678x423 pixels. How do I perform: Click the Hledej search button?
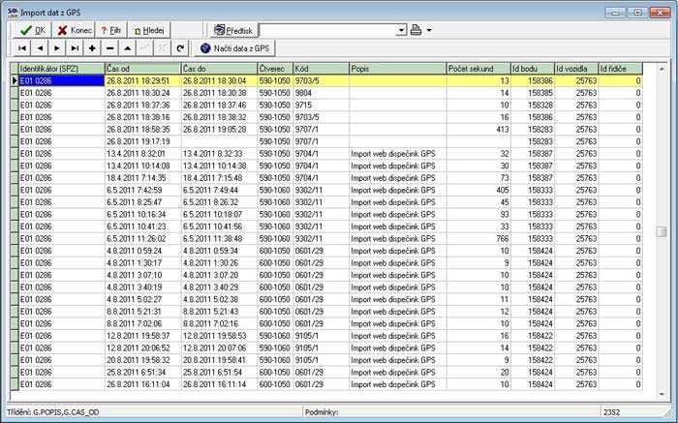click(x=149, y=30)
